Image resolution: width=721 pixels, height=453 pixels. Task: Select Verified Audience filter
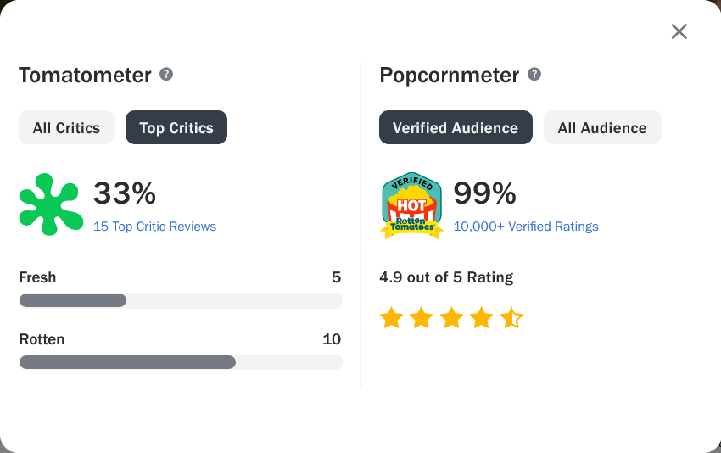[456, 128]
